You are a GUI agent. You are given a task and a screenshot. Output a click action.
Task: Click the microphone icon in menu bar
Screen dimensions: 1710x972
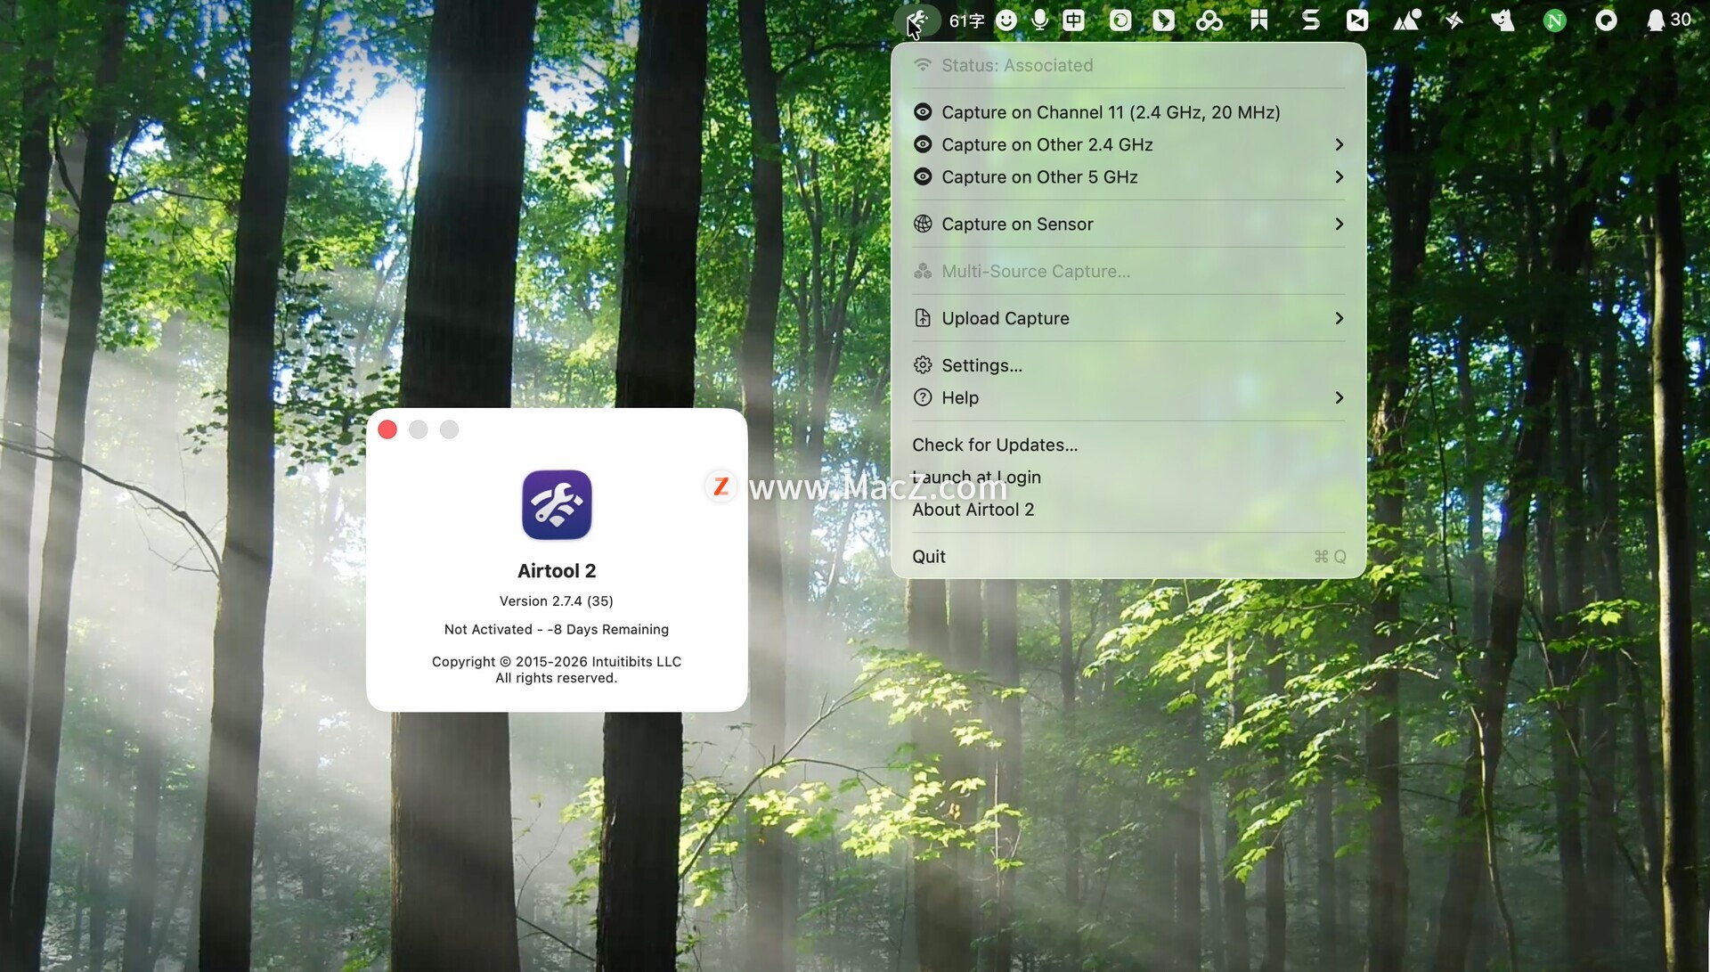1039,20
